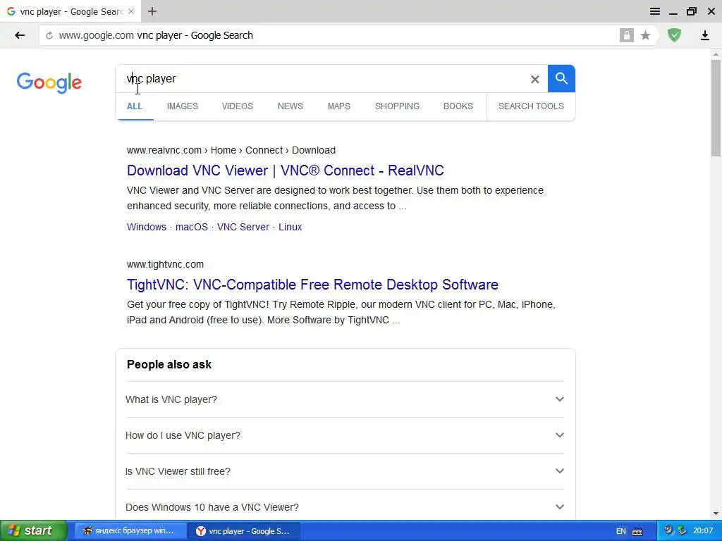
Task: Click the taskbar clock 20:07
Action: (x=703, y=531)
